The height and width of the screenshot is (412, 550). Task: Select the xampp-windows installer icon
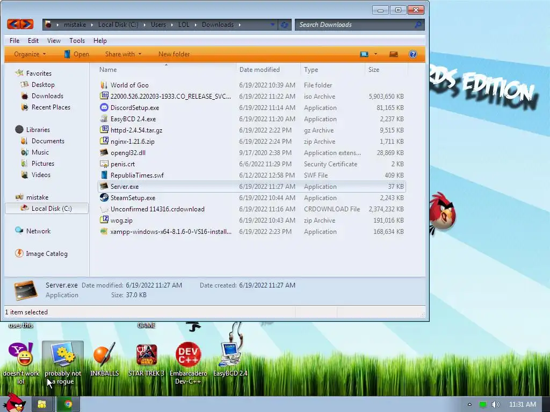coord(104,231)
